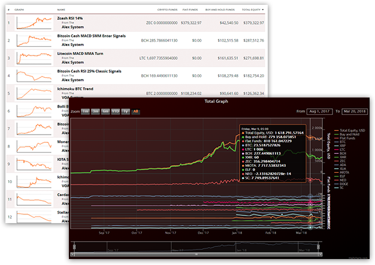Select fiat funds value $108,234.02

tap(191, 93)
